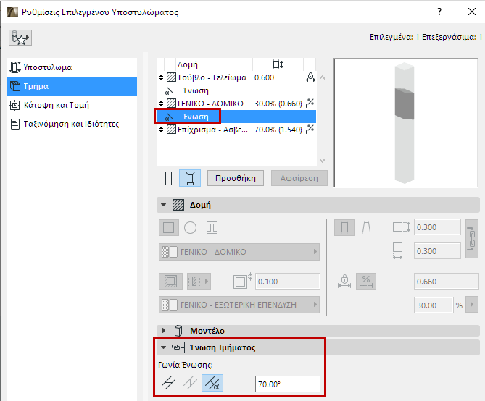Choose multi-segment column icon
The width and height of the screenshot is (485, 401).
pyautogui.click(x=190, y=178)
